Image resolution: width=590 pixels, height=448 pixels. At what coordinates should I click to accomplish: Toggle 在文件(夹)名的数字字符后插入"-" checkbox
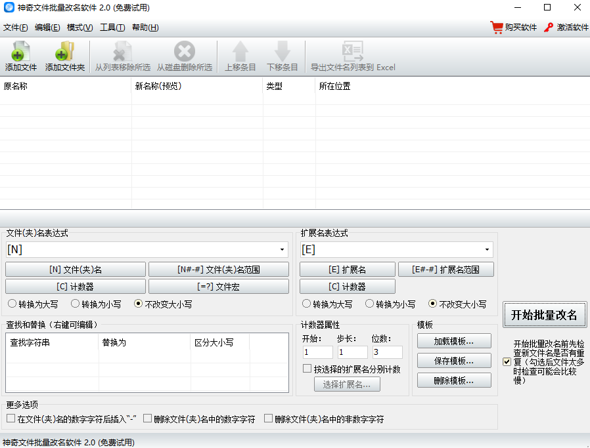[11, 418]
